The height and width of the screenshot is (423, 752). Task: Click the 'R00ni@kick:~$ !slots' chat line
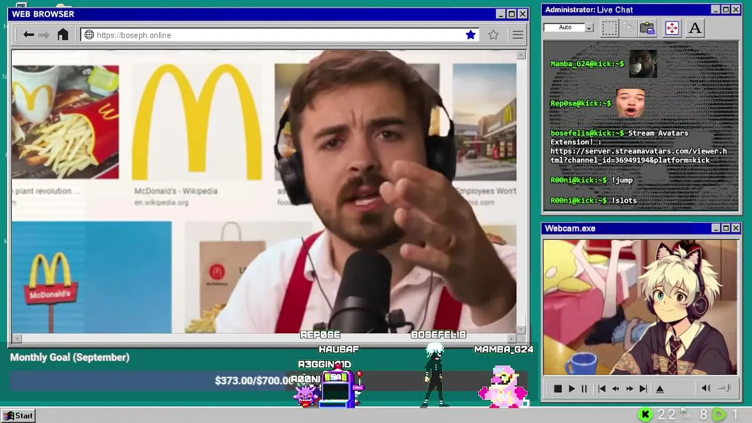pyautogui.click(x=593, y=200)
